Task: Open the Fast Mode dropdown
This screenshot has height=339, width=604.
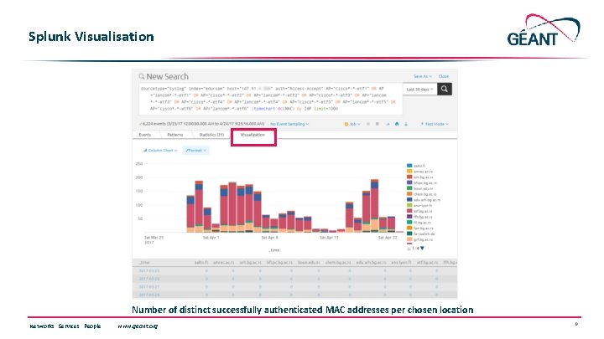Action: point(435,124)
